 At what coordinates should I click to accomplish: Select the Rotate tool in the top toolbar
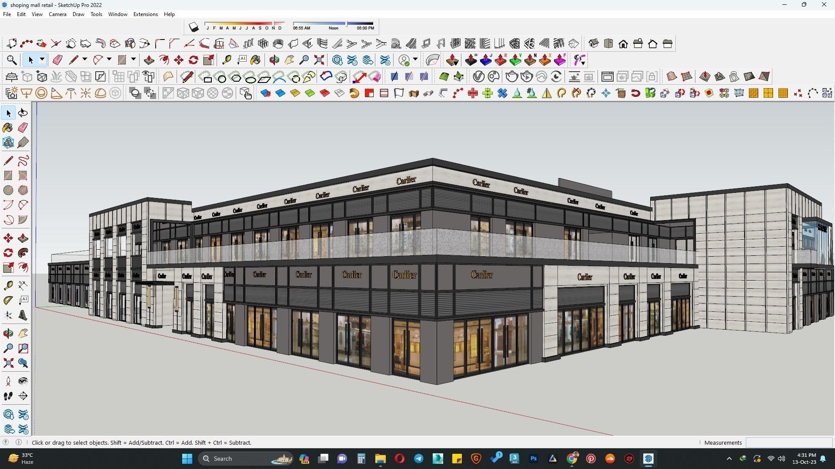point(194,60)
